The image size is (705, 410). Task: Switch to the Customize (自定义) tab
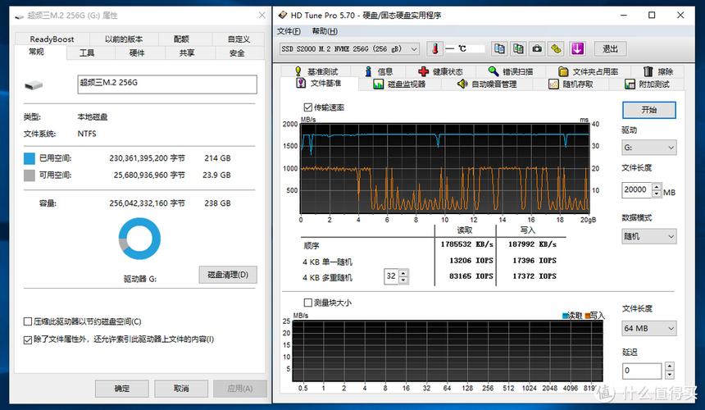[239, 39]
